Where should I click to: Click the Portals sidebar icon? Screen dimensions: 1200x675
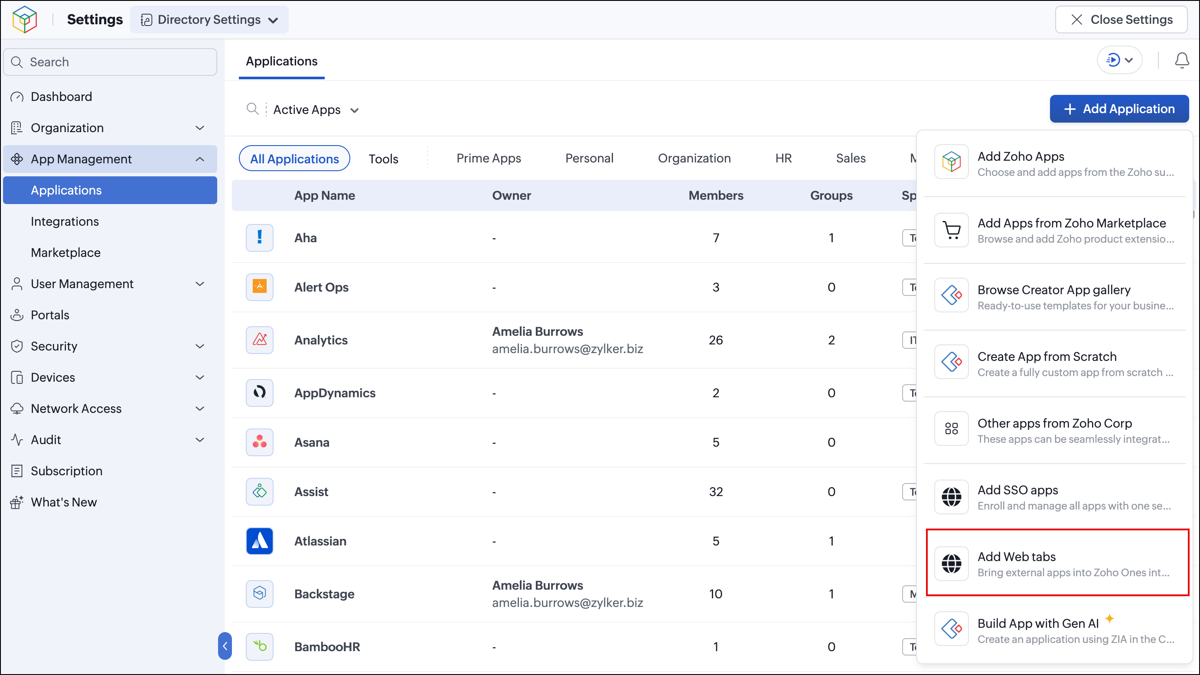pyautogui.click(x=17, y=315)
